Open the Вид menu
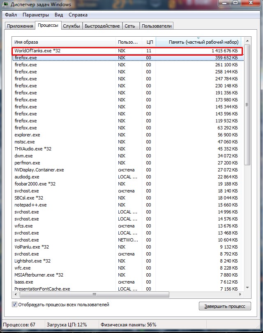The width and height of the screenshot is (263, 333). (x=59, y=15)
